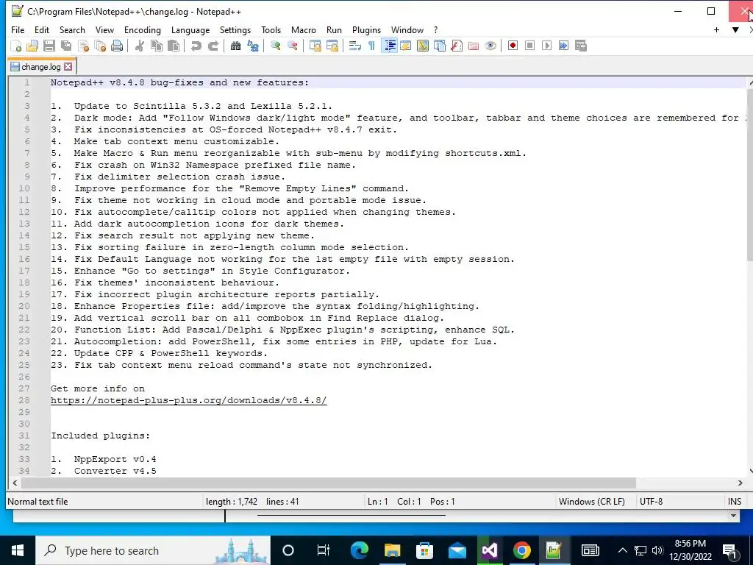Click the Zoom In magnifier icon
The height and width of the screenshot is (565, 753).
tap(275, 46)
